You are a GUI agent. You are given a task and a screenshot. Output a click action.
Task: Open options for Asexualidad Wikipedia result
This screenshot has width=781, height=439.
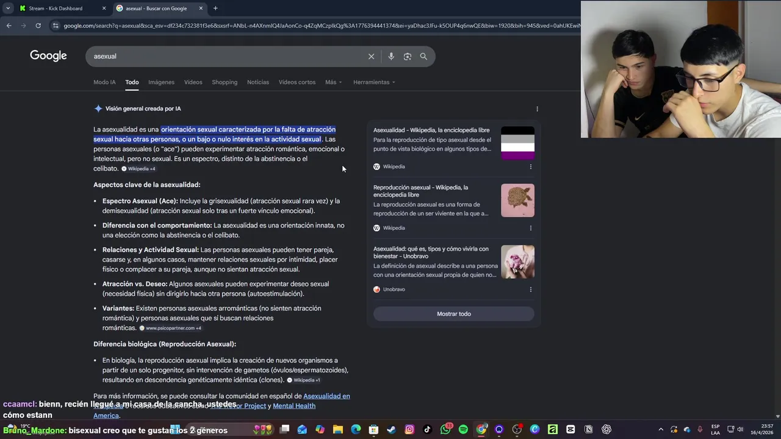pyautogui.click(x=530, y=166)
